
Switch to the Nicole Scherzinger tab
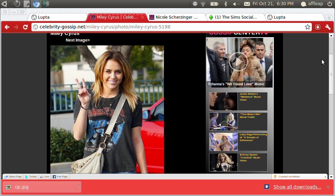176,17
